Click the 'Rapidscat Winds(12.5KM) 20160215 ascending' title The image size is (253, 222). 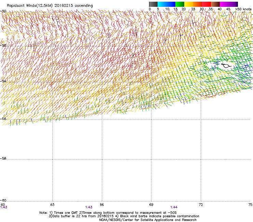(50, 6)
